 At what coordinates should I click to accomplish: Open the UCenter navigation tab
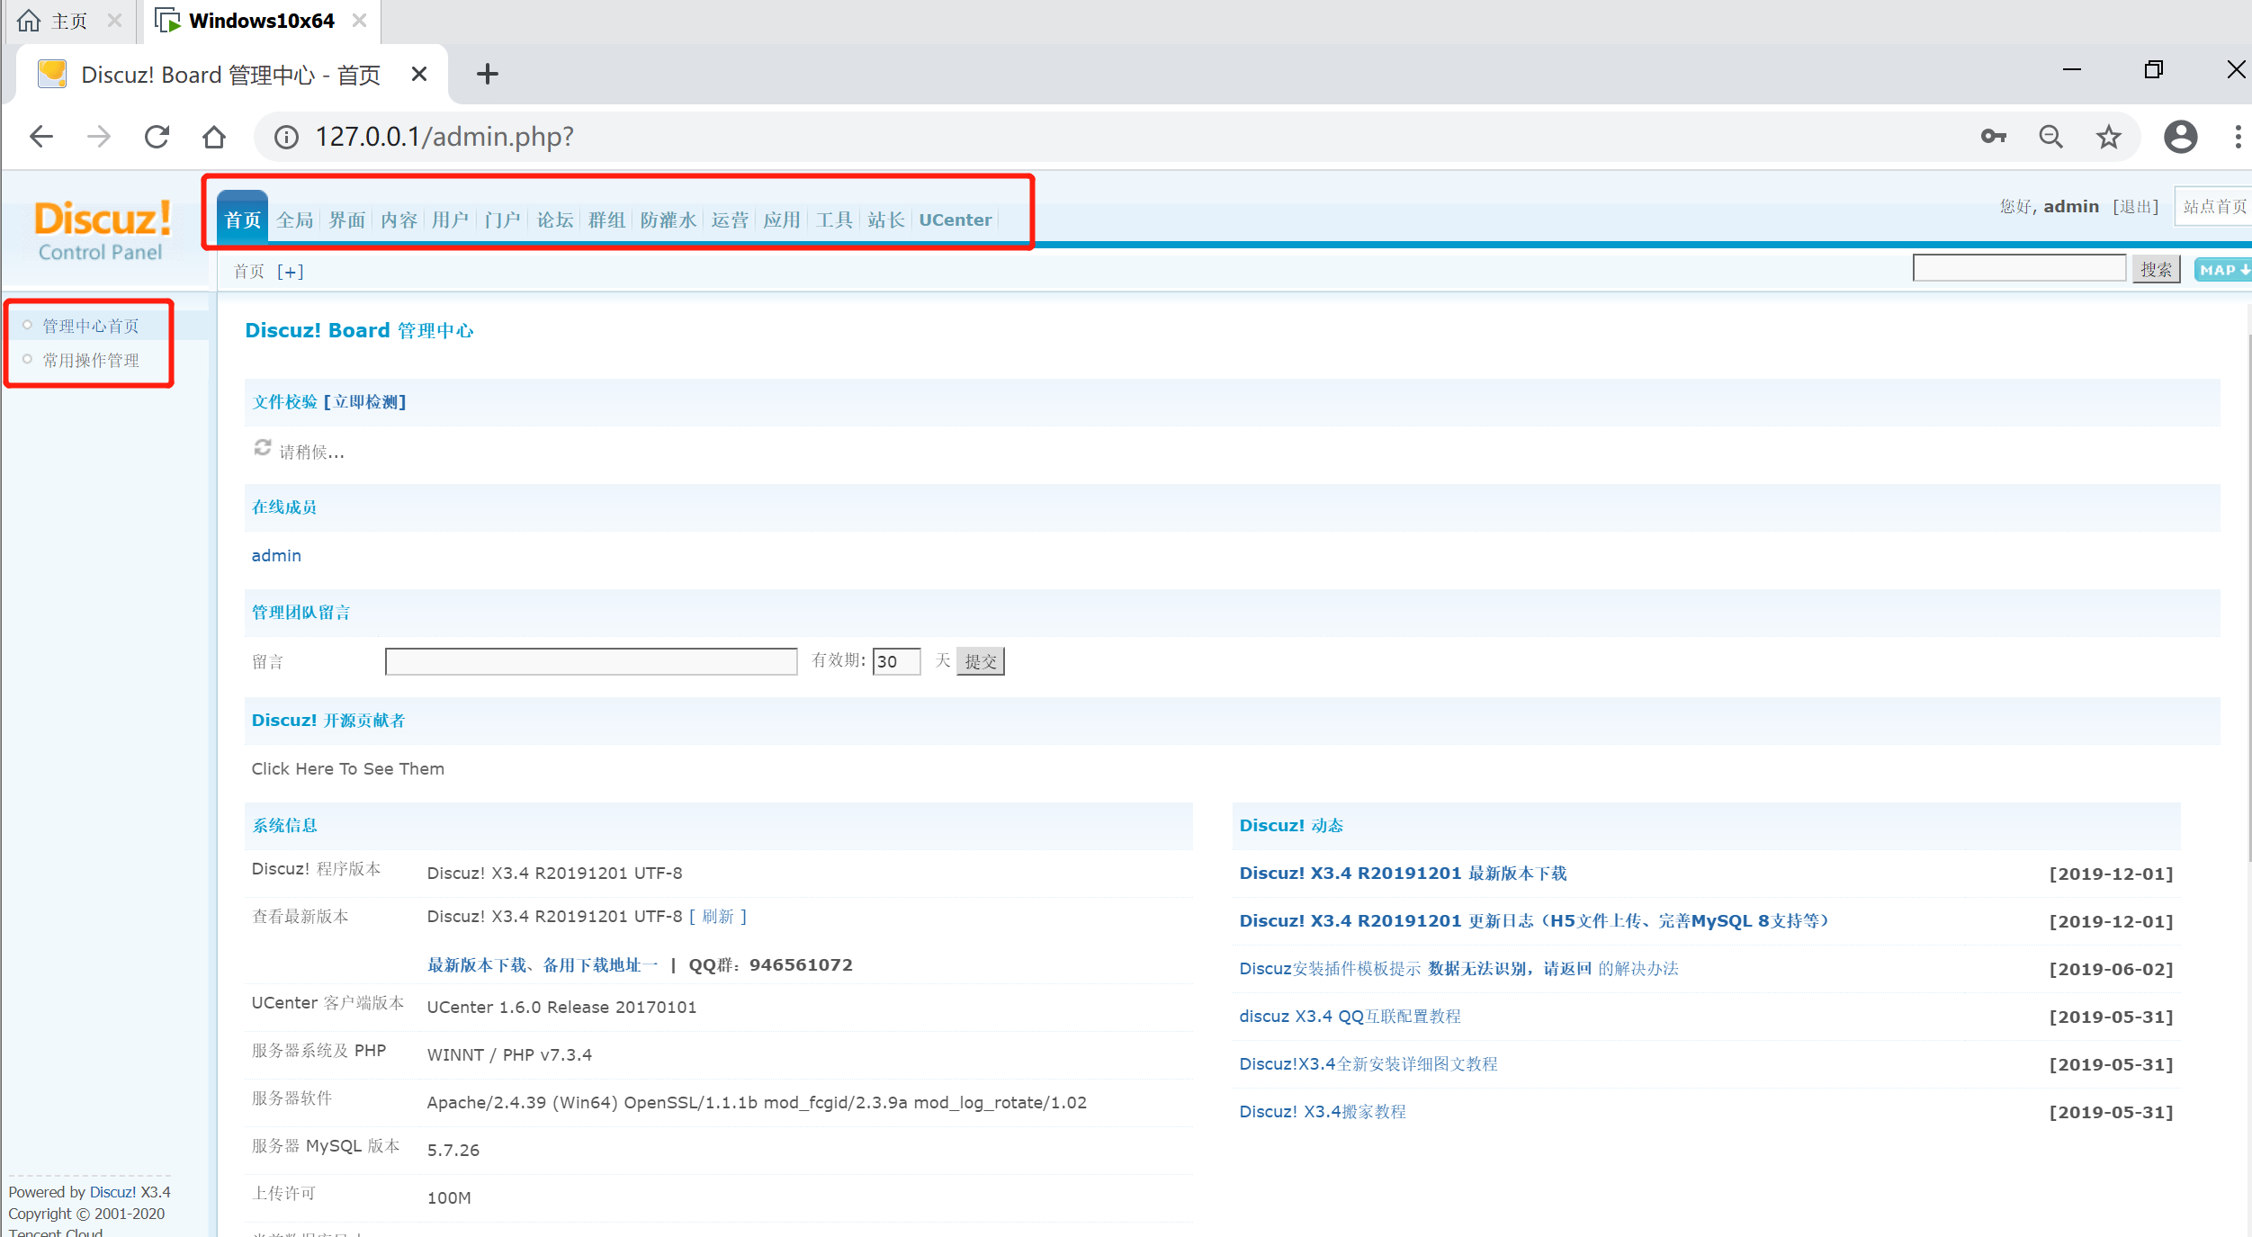coord(955,220)
